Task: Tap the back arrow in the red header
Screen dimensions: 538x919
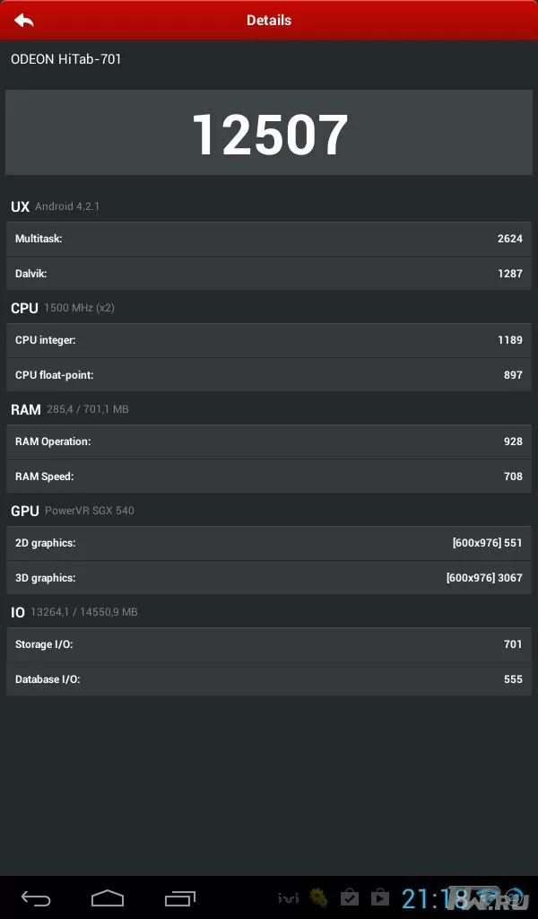Action: coord(24,21)
